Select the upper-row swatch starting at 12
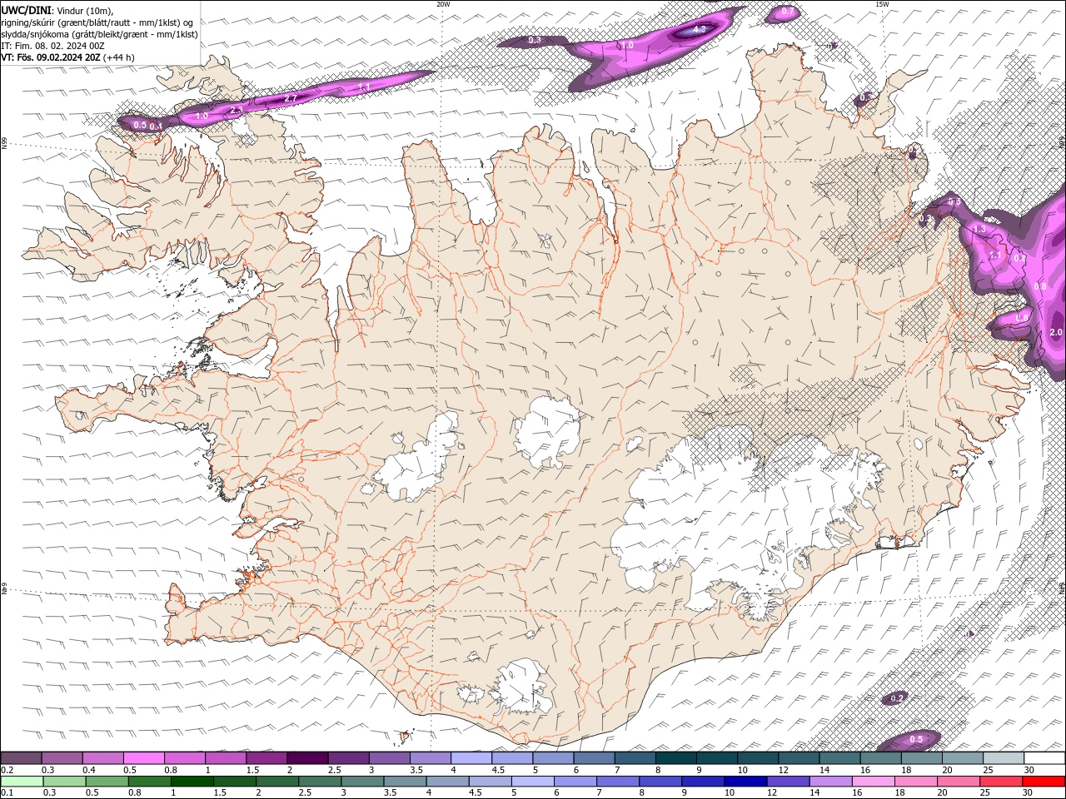 (x=797, y=758)
